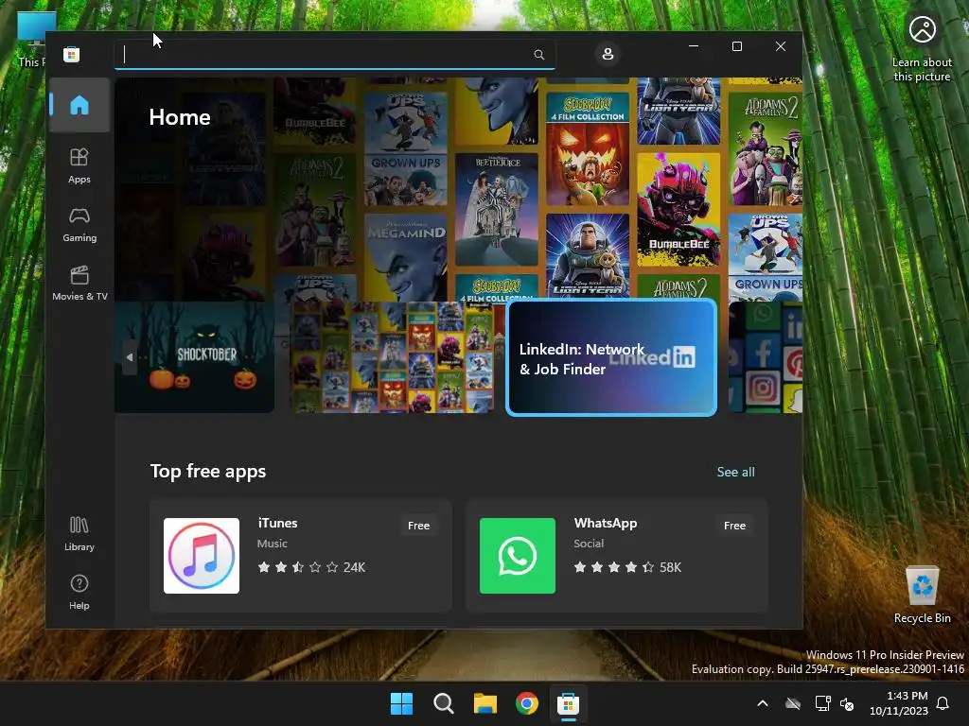Click the OneDrive cloud tray icon
969x726 pixels.
793,703
